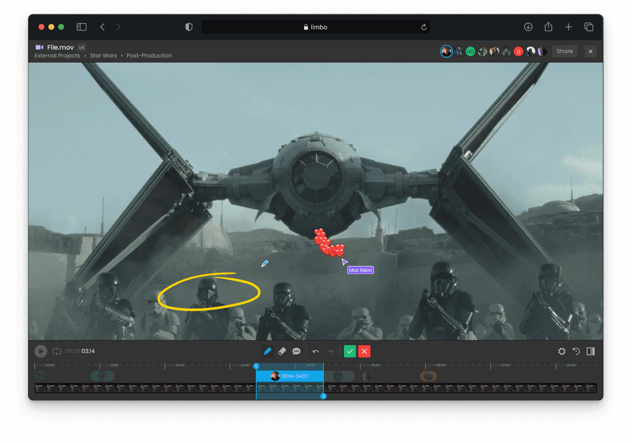Image resolution: width=632 pixels, height=443 pixels.
Task: Open version history icon
Action: (576, 351)
